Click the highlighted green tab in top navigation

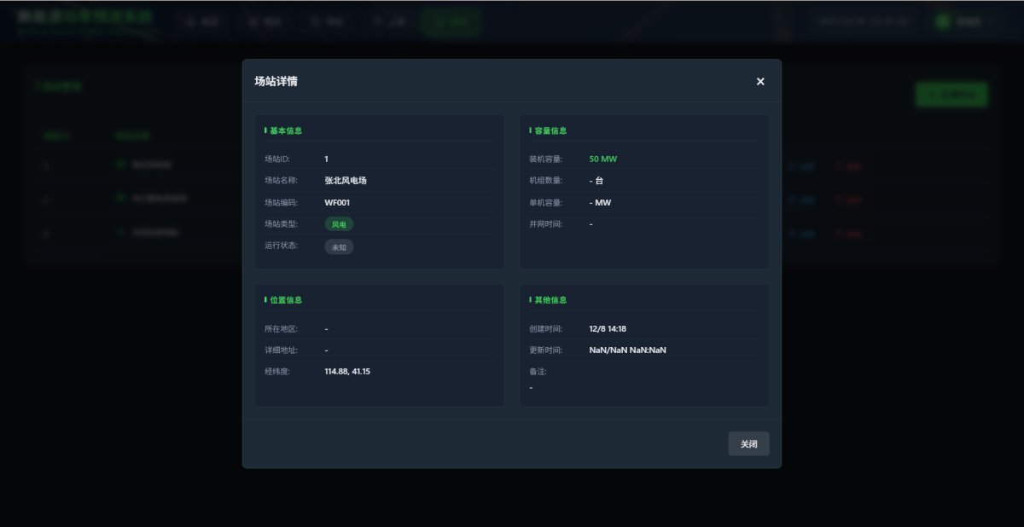[x=451, y=22]
